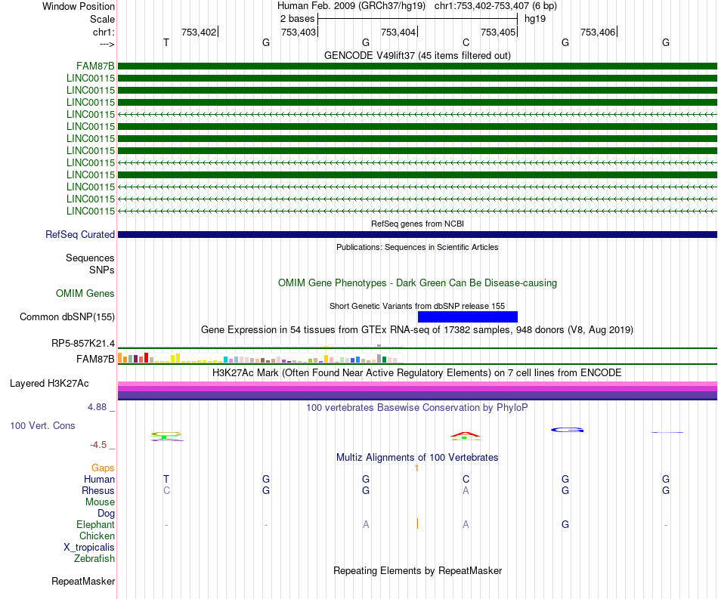Image resolution: width=718 pixels, height=599 pixels.
Task: Click the Sequences track label
Action: tap(90, 258)
